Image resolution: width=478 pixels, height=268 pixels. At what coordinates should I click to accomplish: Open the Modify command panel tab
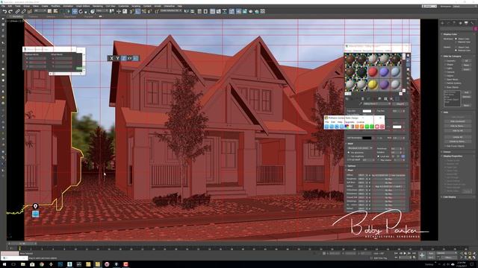click(448, 23)
